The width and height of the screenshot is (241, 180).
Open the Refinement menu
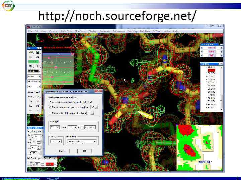tap(119, 31)
